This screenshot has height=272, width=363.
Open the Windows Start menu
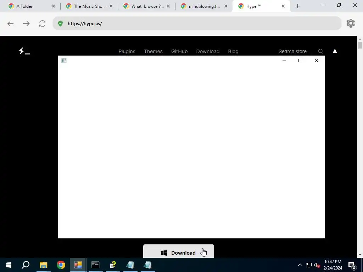9,265
